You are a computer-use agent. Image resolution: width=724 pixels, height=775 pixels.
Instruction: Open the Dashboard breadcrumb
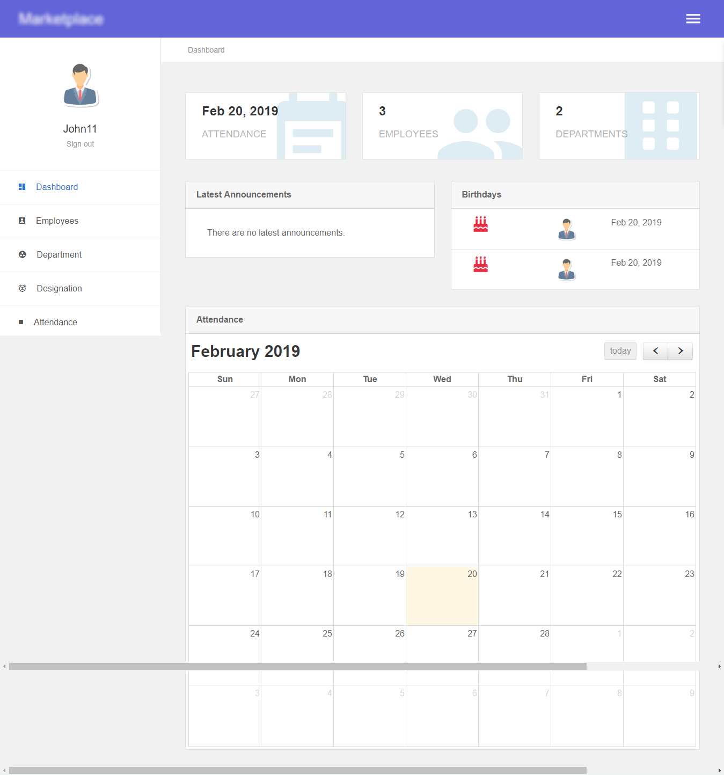click(x=206, y=49)
